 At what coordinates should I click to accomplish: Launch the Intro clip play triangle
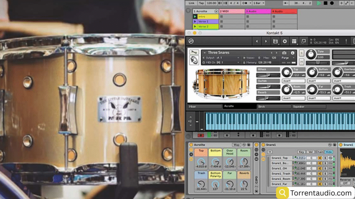click(x=195, y=17)
